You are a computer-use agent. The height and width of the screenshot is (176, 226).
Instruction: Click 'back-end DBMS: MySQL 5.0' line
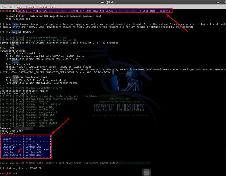pos(17,93)
